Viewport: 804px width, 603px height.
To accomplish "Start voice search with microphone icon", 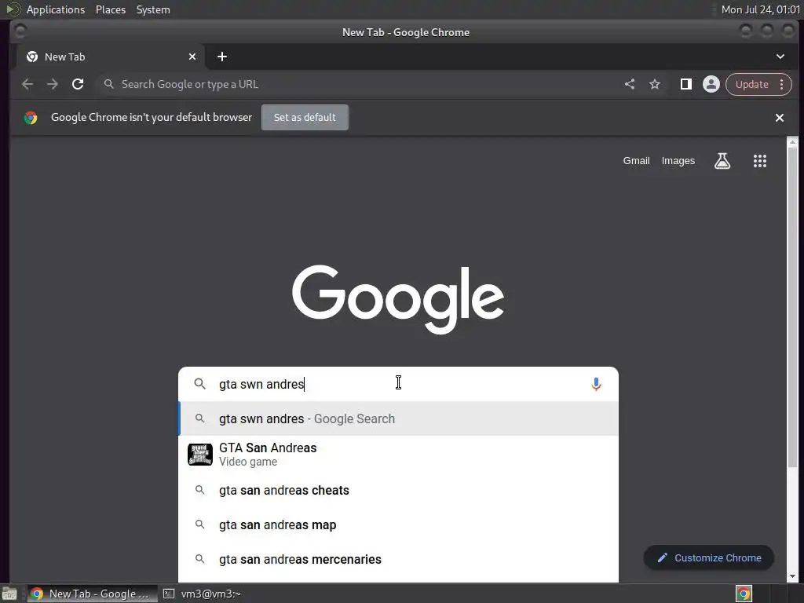I will [596, 384].
